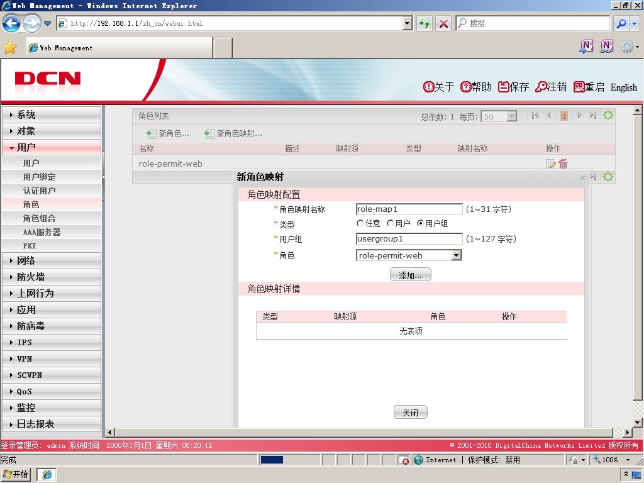
Task: Expand the 防火墙 menu section
Action: click(x=52, y=277)
